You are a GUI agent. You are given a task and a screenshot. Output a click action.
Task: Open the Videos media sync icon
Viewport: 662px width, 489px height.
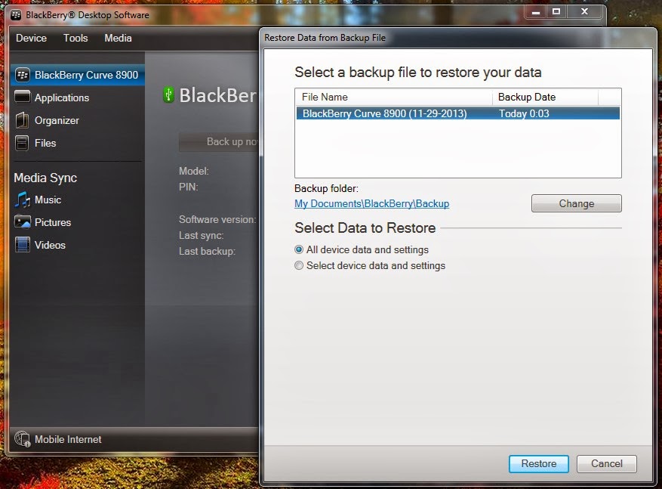point(23,245)
